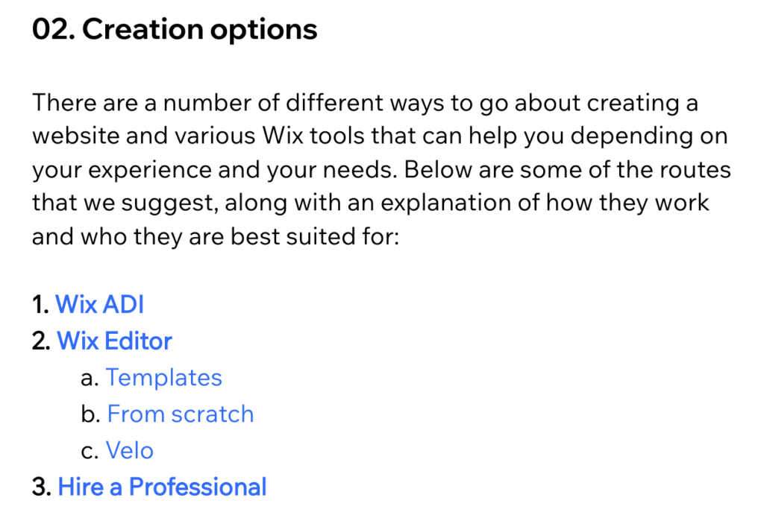Viewport: 764px width, 518px height.
Task: Follow the Wix Editor link
Action: 114,341
